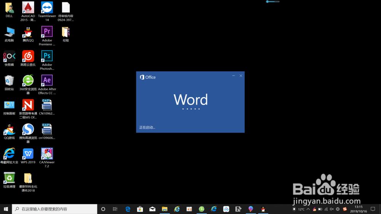
Task: Open the DELL user folder icon
Action: coord(9,10)
